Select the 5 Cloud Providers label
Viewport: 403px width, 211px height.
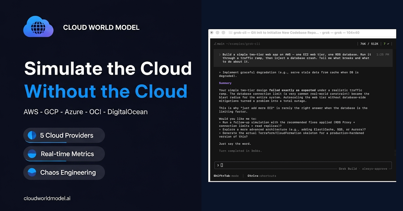tap(66, 136)
